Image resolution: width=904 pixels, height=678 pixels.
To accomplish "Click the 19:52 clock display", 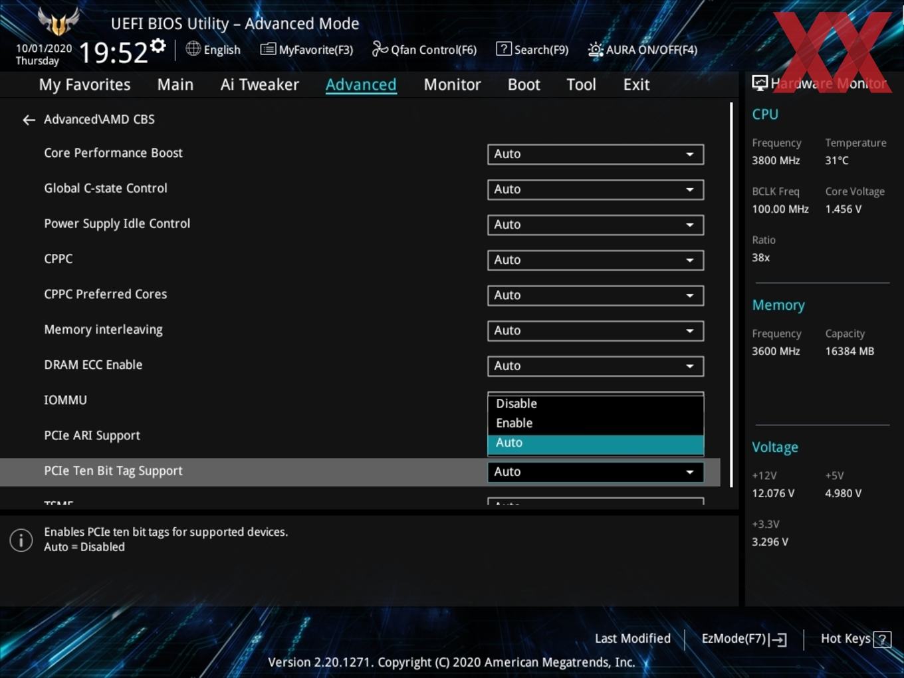I will pos(113,52).
